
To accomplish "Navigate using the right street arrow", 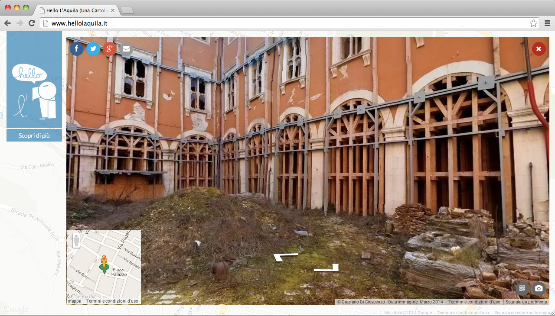I will point(326,268).
